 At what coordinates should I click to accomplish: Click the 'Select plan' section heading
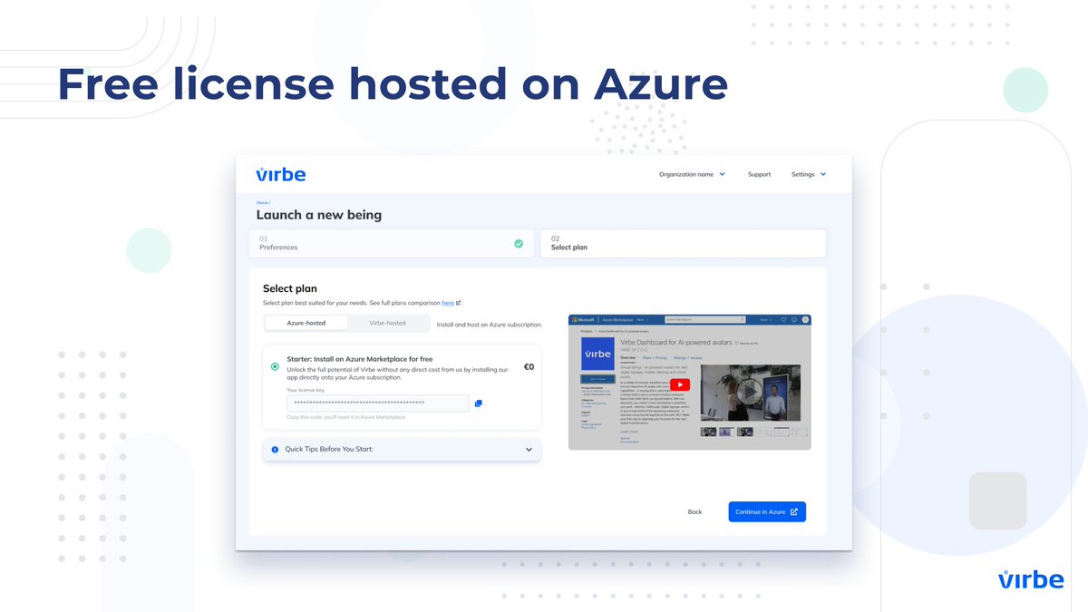click(290, 288)
